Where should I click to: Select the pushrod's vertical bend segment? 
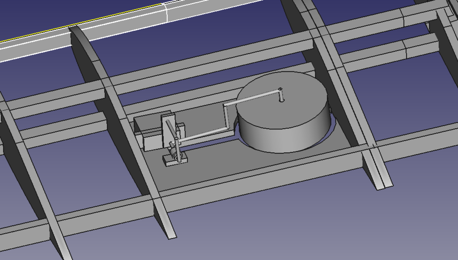tap(226, 117)
